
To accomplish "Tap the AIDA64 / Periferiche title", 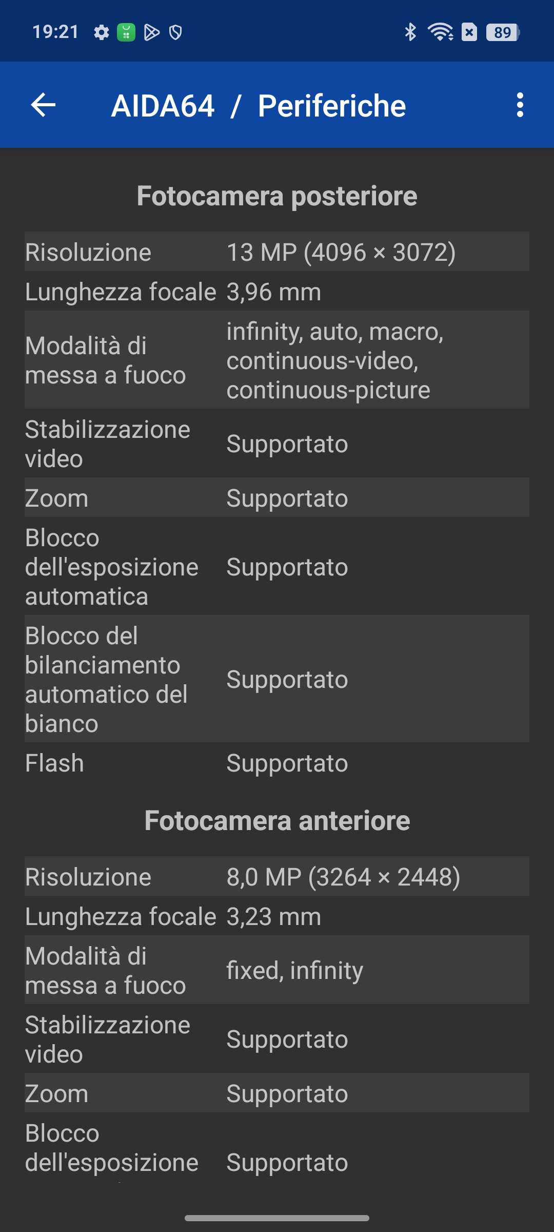I will click(259, 106).
